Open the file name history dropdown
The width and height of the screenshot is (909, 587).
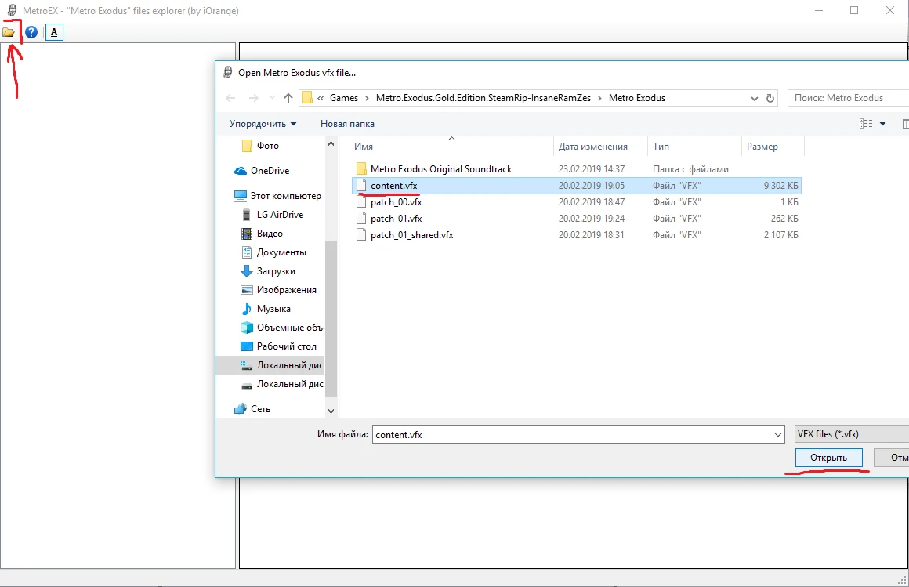(777, 434)
